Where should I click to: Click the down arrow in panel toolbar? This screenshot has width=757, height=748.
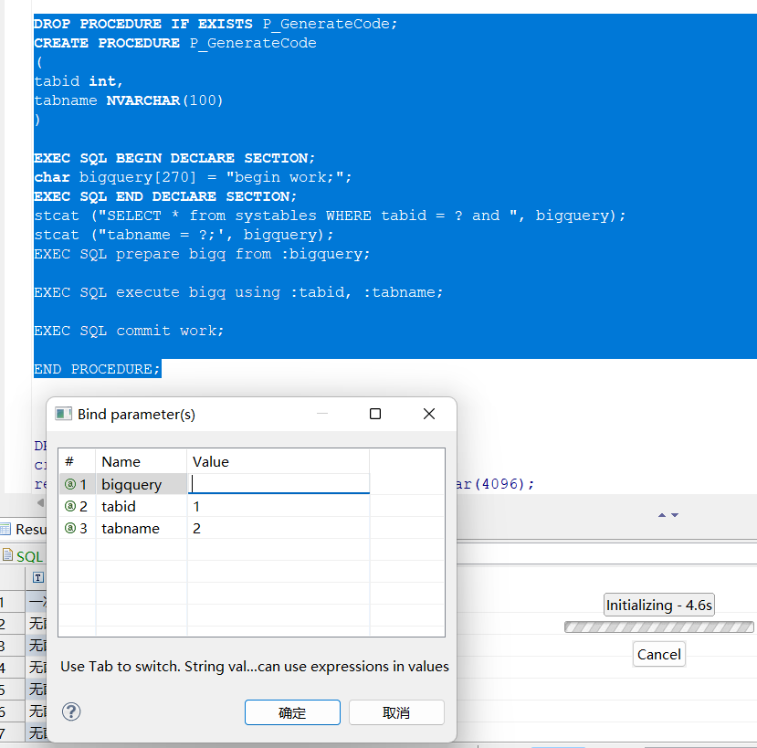point(675,515)
